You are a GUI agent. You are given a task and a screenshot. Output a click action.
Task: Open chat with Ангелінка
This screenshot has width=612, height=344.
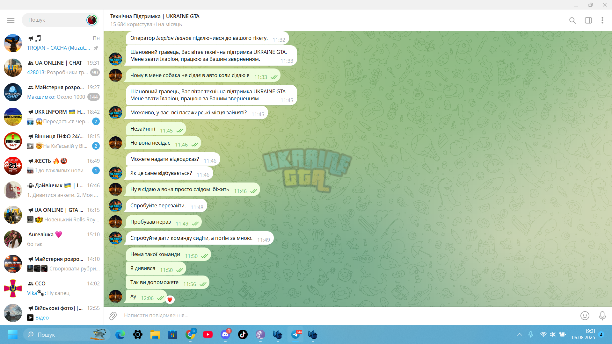tap(52, 239)
